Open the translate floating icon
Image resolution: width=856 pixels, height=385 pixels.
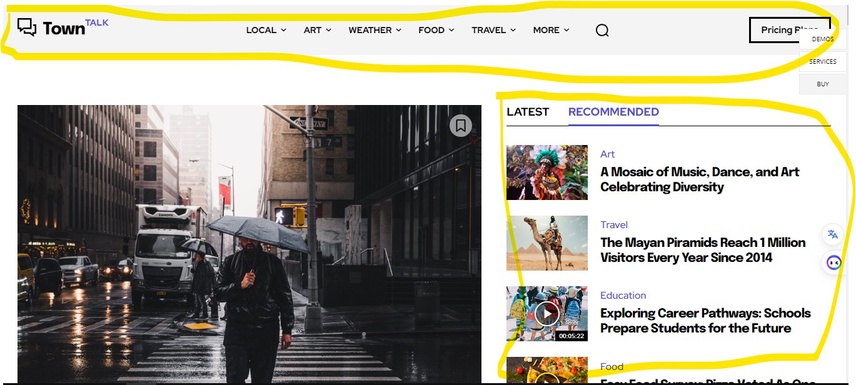pyautogui.click(x=833, y=234)
